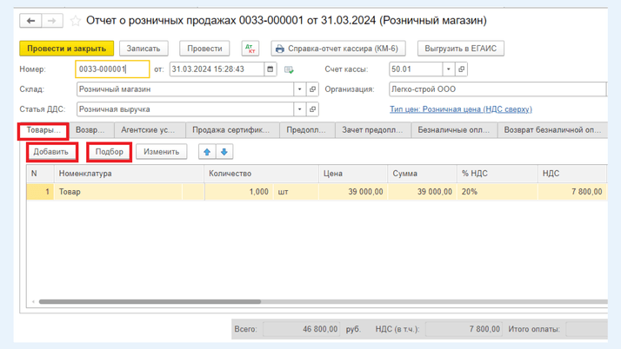Screen dimensions: 621x349
Task: Move row up with blue arrow
Action: pyautogui.click(x=207, y=152)
